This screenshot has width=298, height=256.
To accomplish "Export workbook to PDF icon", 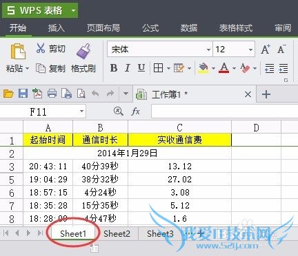I will coord(37,94).
